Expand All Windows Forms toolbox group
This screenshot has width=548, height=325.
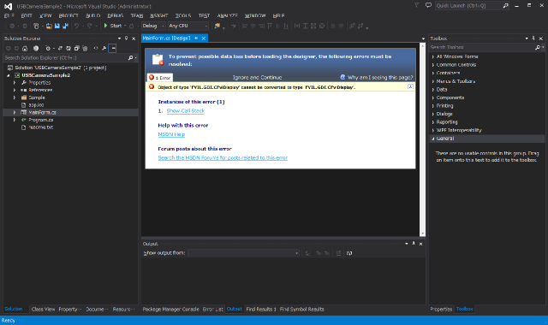(x=433, y=56)
